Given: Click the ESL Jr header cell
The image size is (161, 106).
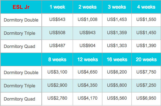Looking at the screenshot, I should click(x=21, y=7).
